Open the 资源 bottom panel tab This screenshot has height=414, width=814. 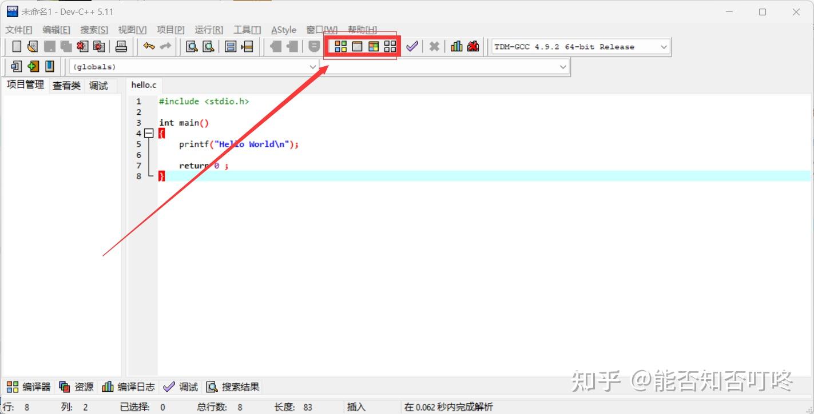pyautogui.click(x=76, y=387)
